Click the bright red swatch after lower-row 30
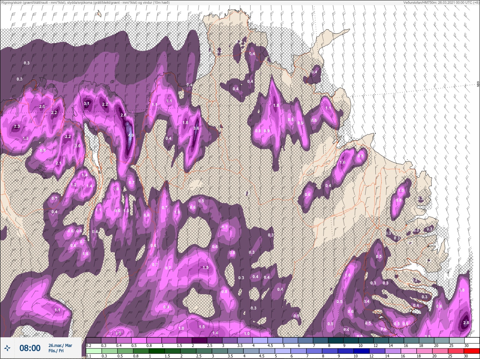Screen dimensions: 480x359 click(472, 351)
